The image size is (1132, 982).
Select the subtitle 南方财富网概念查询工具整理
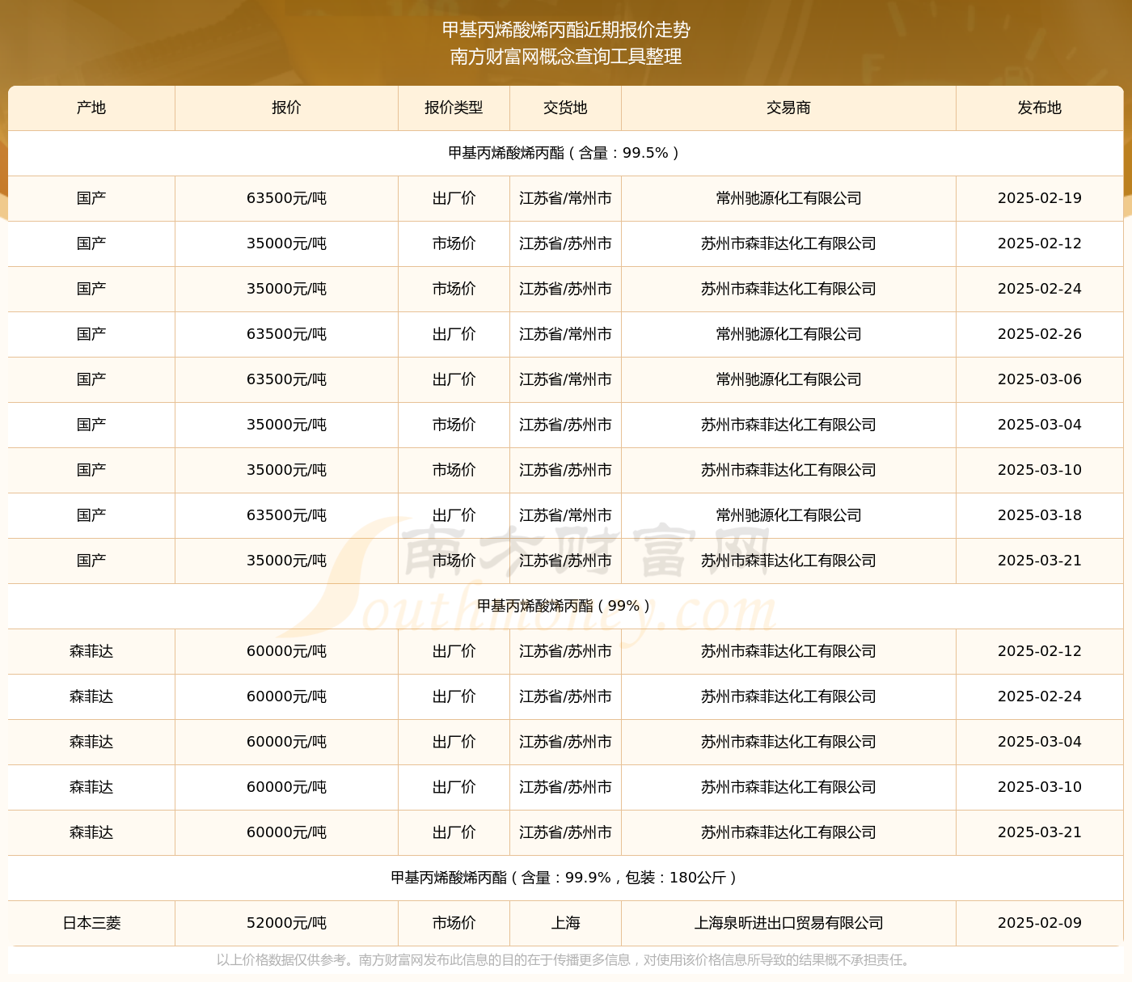pos(566,57)
